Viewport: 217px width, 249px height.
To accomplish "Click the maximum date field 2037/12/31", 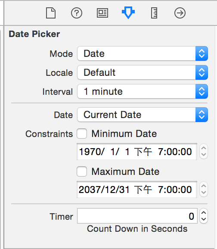I will point(137,190).
